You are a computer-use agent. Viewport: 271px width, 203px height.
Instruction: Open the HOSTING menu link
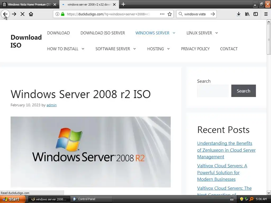click(x=155, y=49)
